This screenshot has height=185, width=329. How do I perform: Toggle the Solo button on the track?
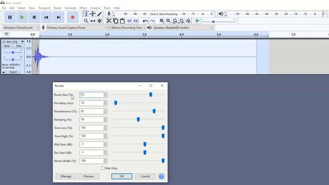[19, 46]
